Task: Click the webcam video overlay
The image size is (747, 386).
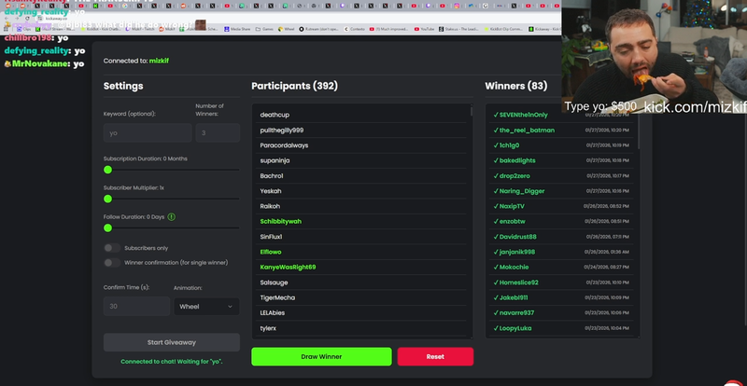Action: [655, 56]
